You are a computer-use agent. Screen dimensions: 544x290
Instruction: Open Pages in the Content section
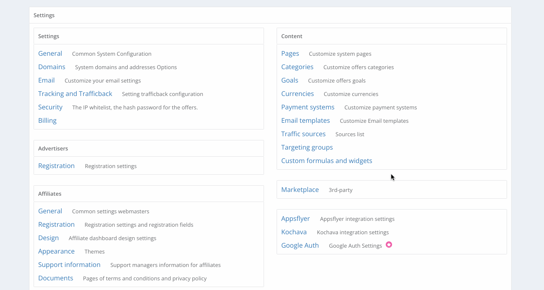tap(290, 54)
